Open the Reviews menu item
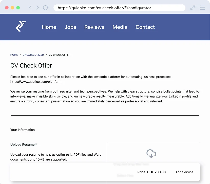Image resolution: width=210 pixels, height=184 pixels. click(94, 27)
